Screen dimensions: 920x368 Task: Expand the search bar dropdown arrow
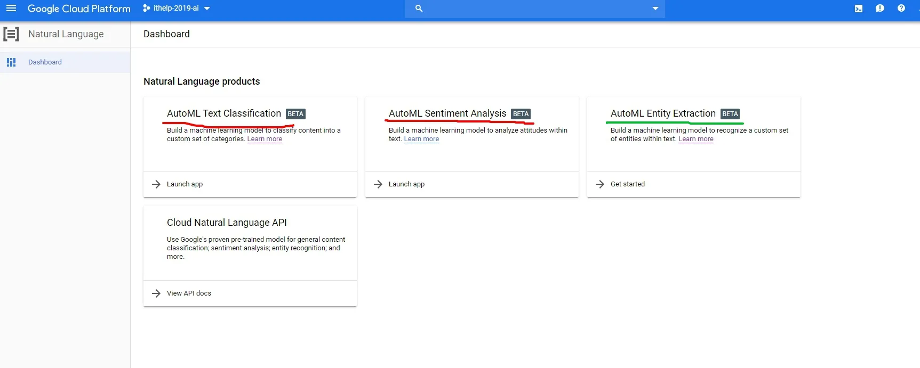pos(655,9)
